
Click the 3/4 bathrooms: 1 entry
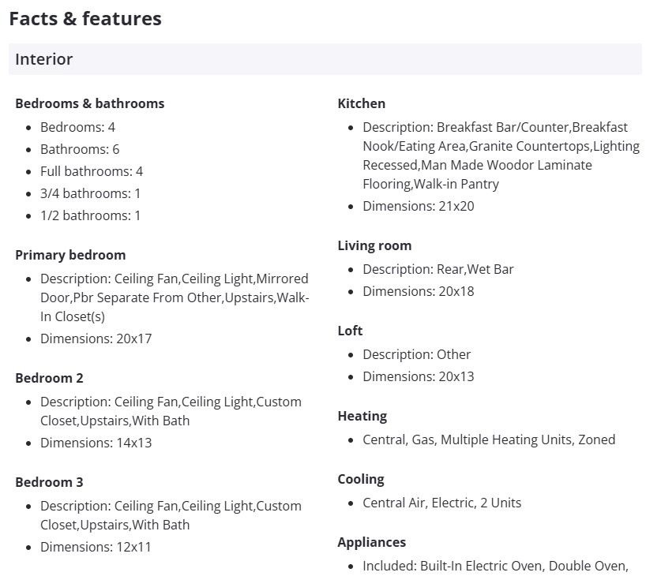pos(90,193)
